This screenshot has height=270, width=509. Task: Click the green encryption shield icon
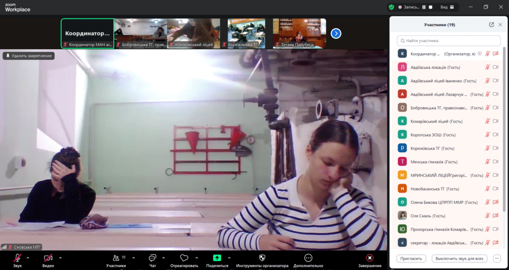tap(391, 7)
